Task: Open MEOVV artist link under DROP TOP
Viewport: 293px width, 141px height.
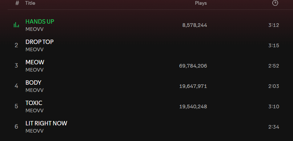Action: coord(35,50)
